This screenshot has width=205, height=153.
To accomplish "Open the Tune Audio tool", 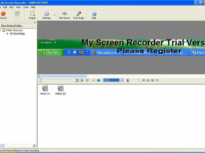I will 78,15.
